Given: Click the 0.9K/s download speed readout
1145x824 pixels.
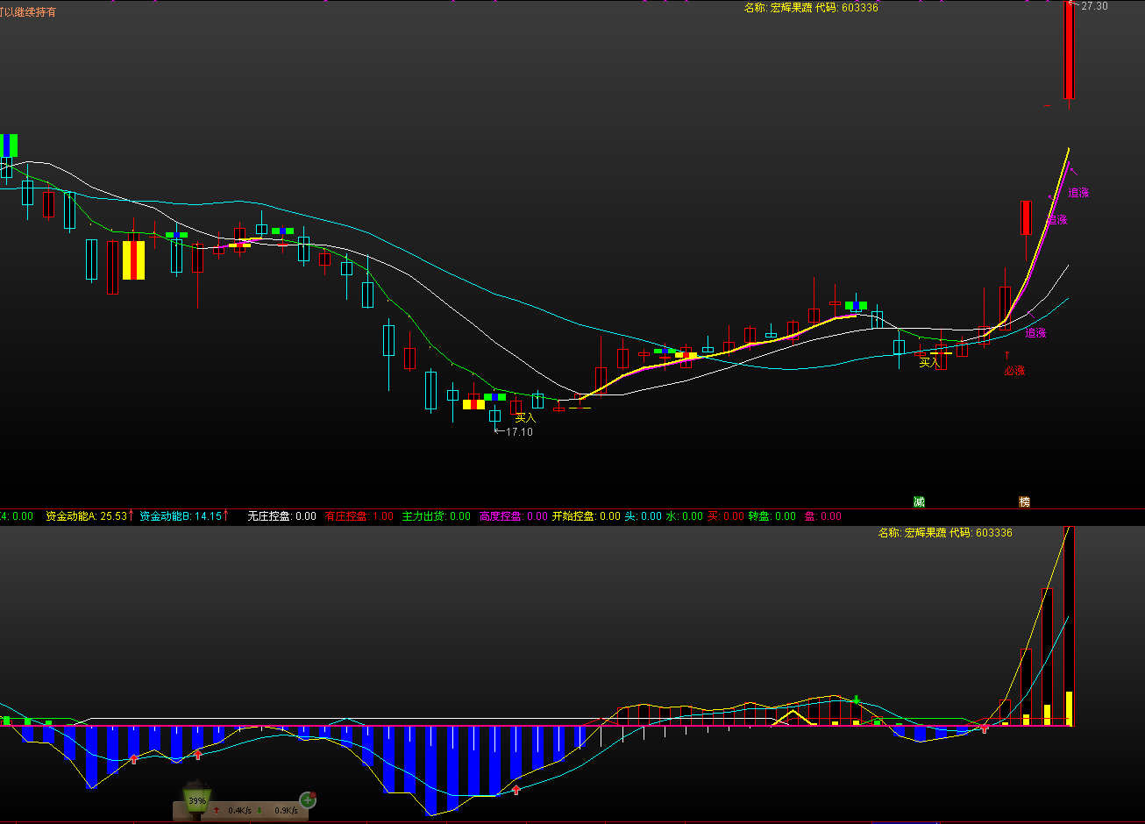Looking at the screenshot, I should (286, 811).
